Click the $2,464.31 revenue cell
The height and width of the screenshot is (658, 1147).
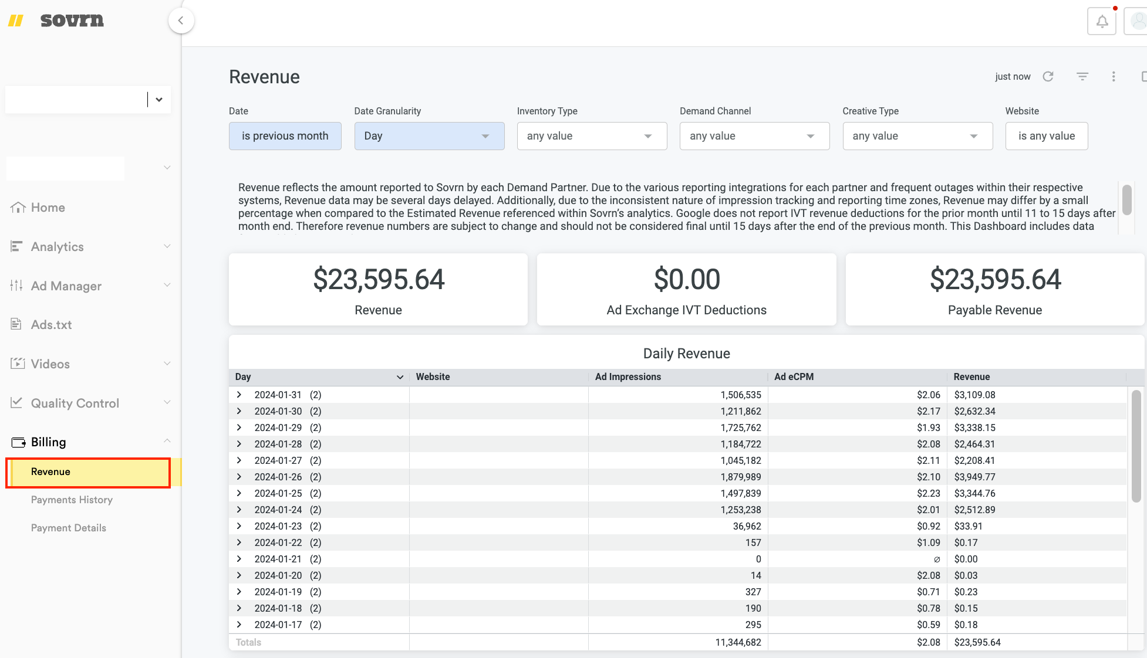[974, 444]
